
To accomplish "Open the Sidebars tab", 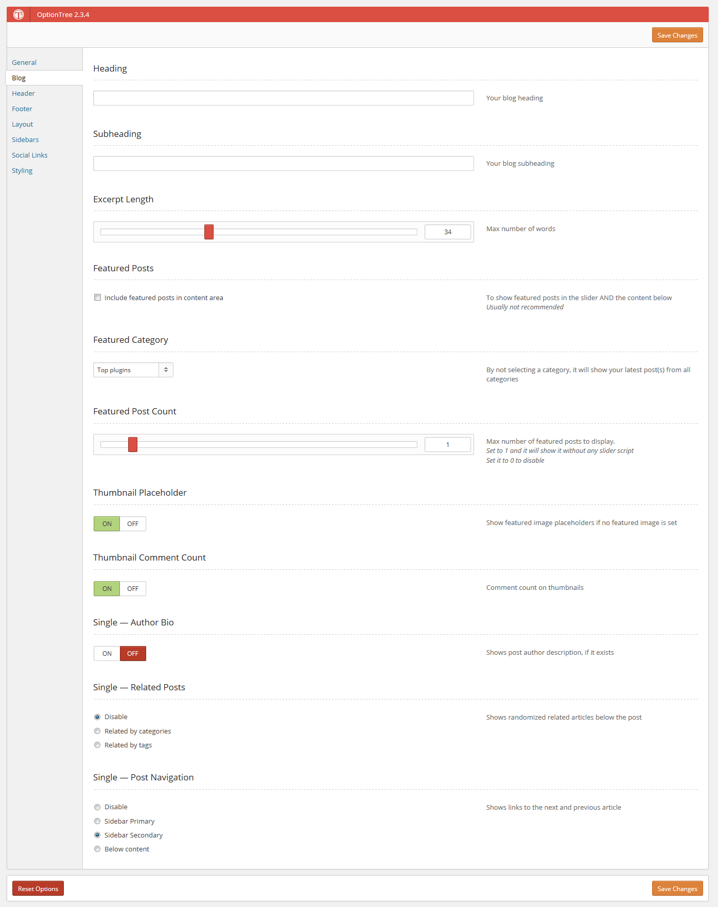I will tap(25, 139).
